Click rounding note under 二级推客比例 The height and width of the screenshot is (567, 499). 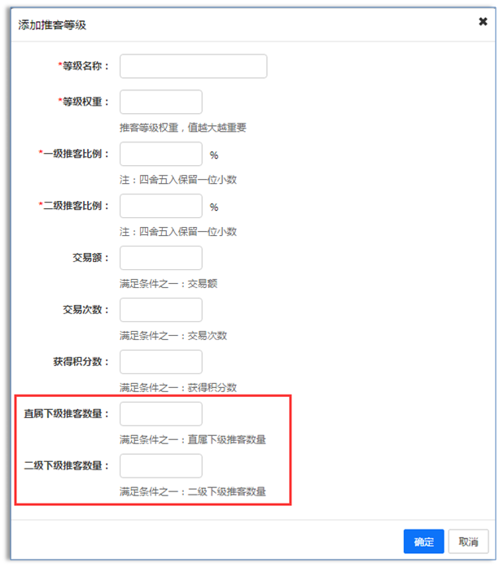coord(178,232)
